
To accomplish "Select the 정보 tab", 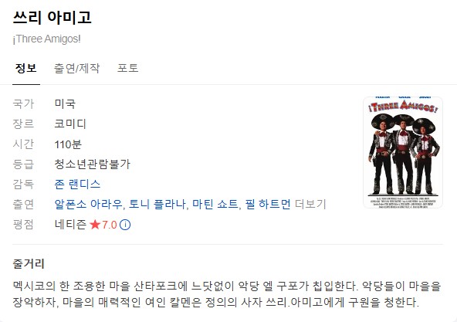I will (26, 68).
